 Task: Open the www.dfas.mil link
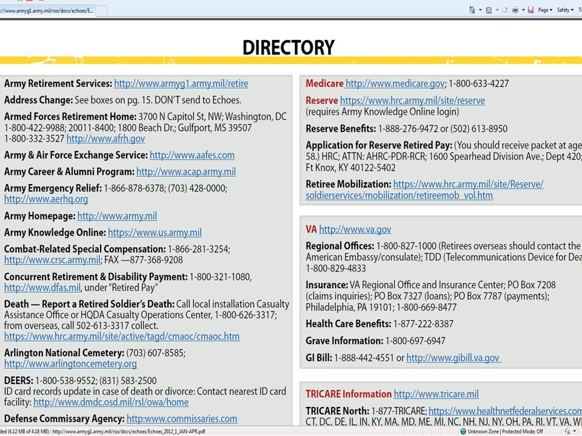[42, 288]
